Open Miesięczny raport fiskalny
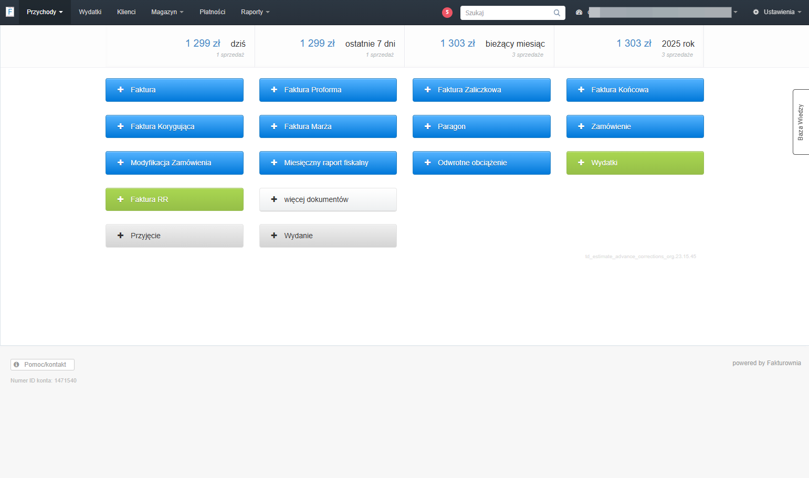 (x=328, y=163)
